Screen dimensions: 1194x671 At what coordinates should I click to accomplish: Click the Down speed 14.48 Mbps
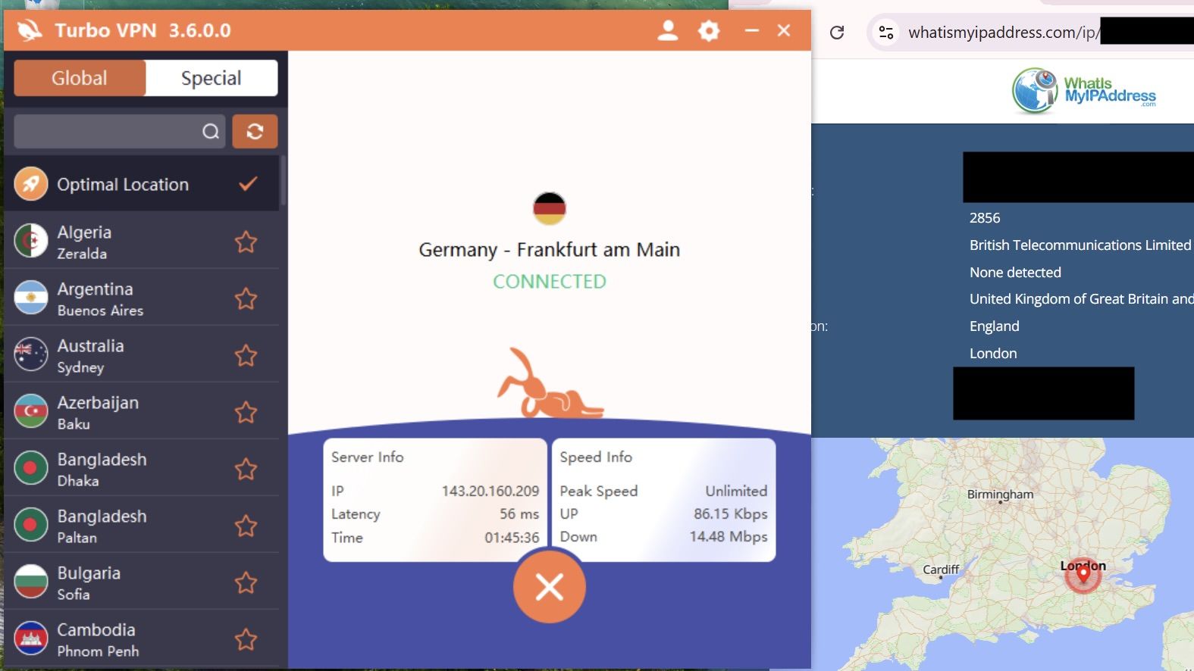(x=729, y=536)
